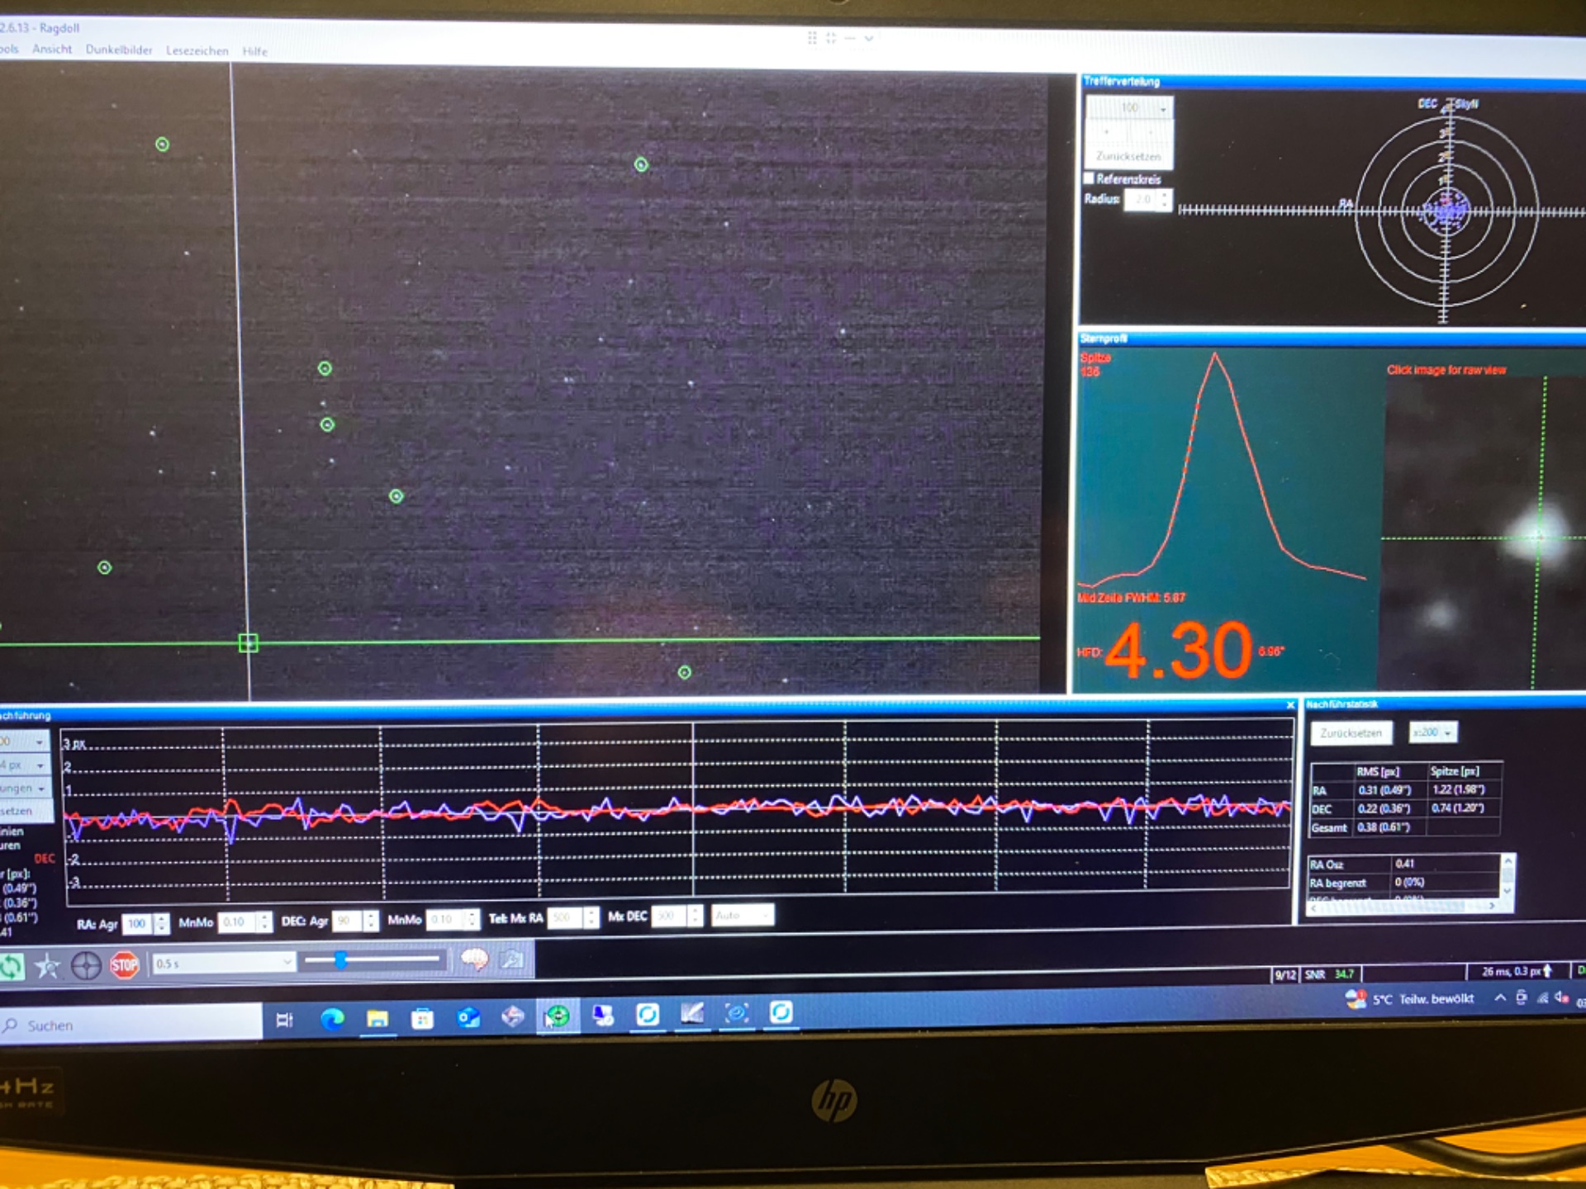1586x1189 pixels.
Task: Click the green guide star lock box
Action: tap(248, 642)
